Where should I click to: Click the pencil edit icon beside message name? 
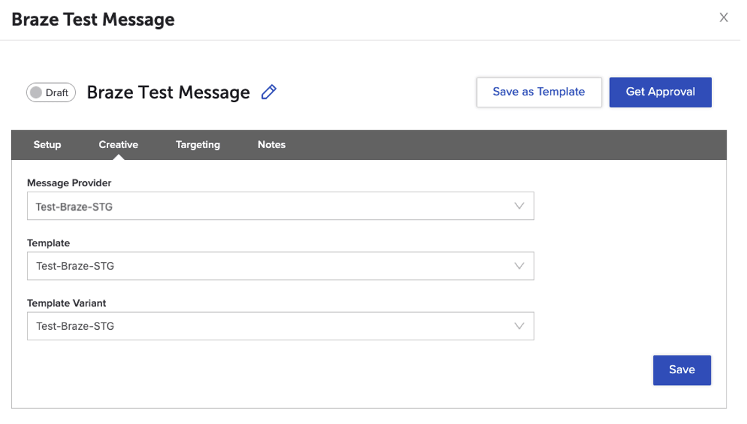(x=269, y=92)
